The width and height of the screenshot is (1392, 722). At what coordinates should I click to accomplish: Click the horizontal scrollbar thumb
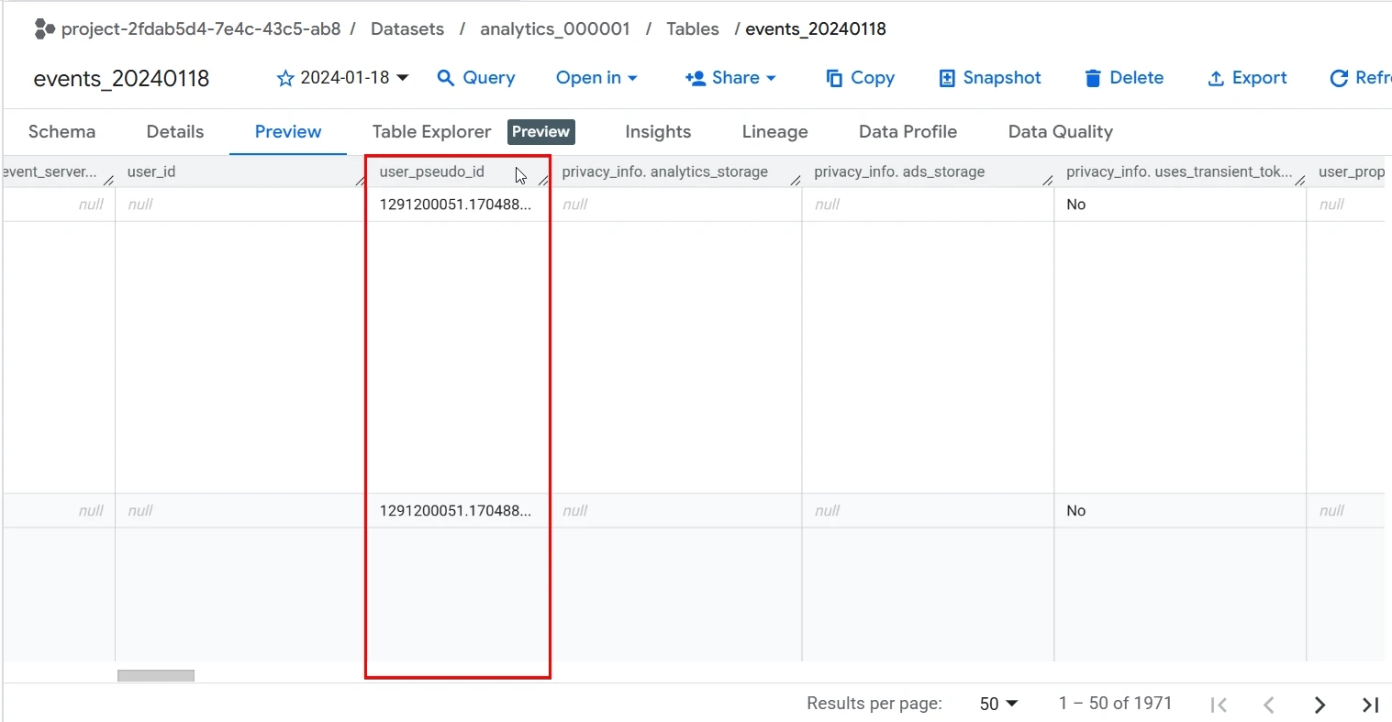pyautogui.click(x=156, y=676)
